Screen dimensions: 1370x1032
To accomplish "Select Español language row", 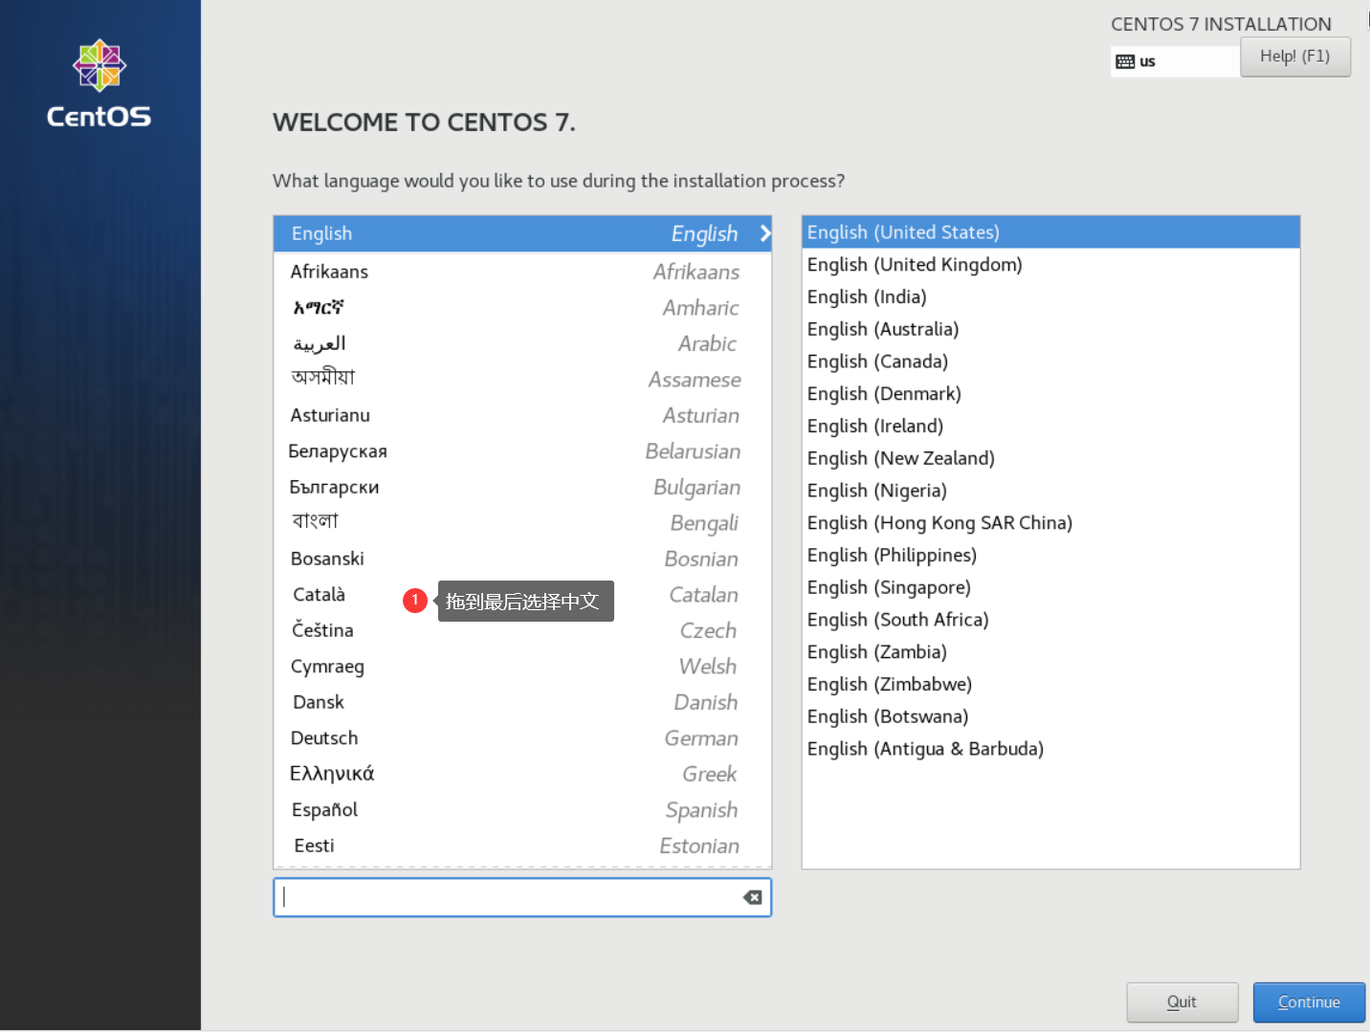I will tap(522, 810).
